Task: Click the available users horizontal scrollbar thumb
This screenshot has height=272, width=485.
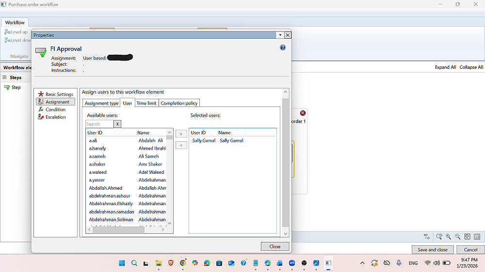Action: tap(118, 229)
